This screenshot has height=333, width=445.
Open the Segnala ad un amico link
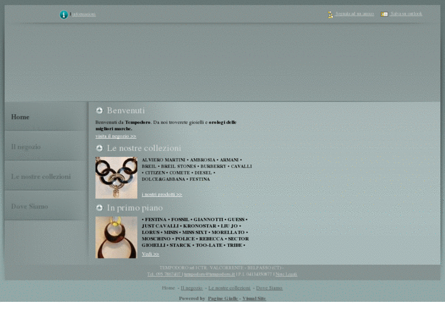(x=354, y=14)
